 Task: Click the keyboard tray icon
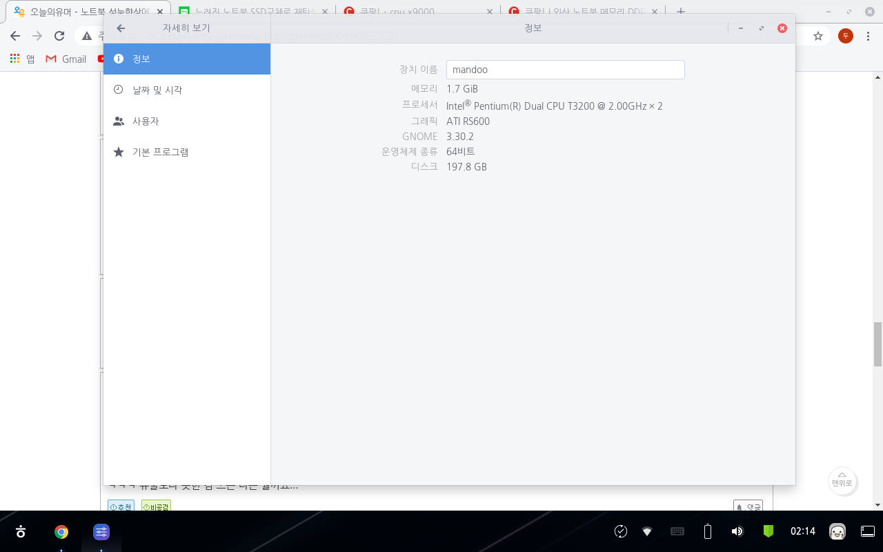click(x=677, y=531)
